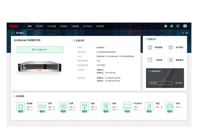Open the user avatar menu
The height and width of the screenshot is (132, 198).
coord(185,26)
